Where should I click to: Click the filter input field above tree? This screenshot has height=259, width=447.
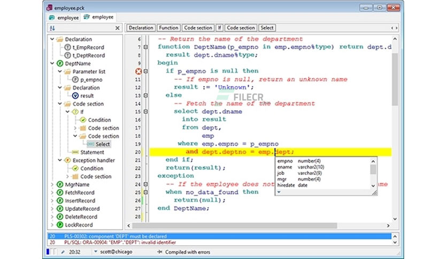click(85, 28)
